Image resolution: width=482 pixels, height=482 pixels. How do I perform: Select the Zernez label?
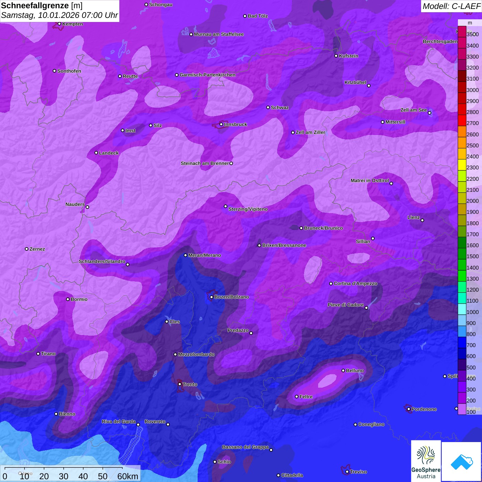37,249
